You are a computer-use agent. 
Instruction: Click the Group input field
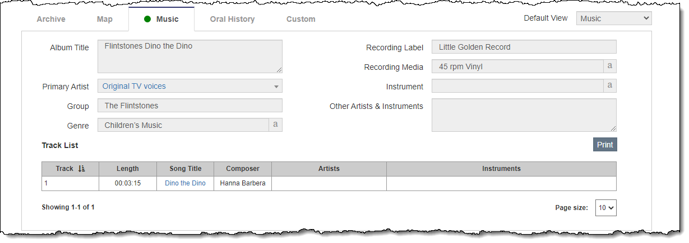190,106
